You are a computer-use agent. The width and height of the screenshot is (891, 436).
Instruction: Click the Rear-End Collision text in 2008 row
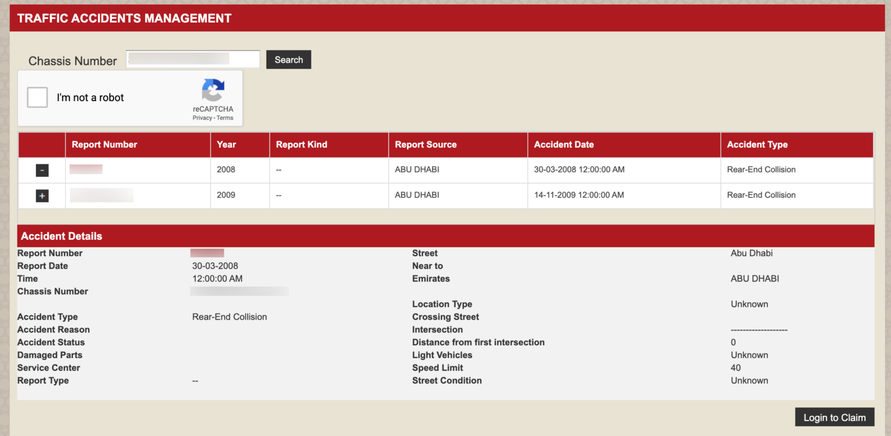761,170
